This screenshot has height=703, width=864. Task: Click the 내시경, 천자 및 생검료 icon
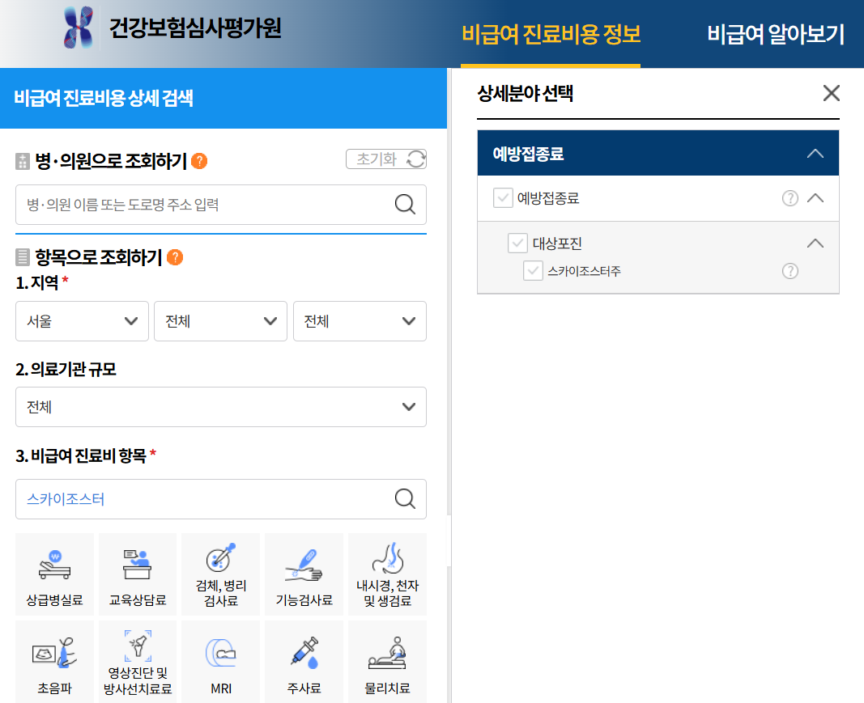387,574
